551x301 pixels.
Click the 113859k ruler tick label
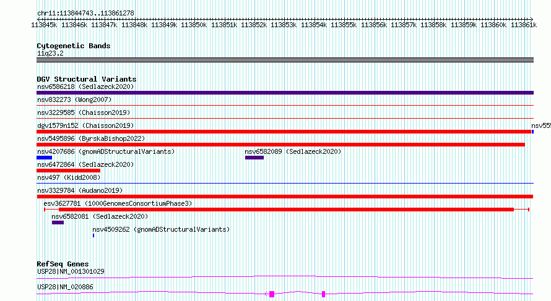pos(464,25)
